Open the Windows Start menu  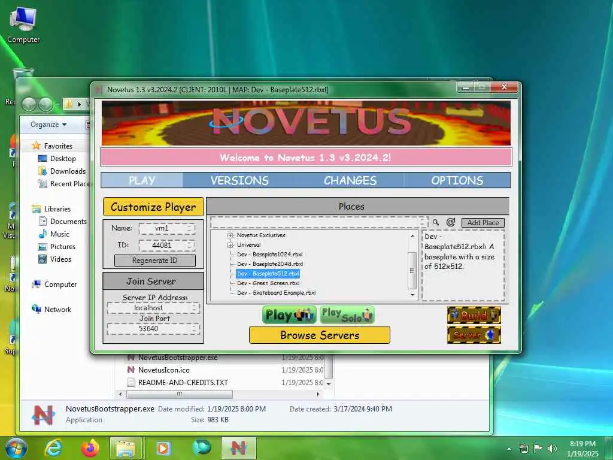(x=16, y=448)
